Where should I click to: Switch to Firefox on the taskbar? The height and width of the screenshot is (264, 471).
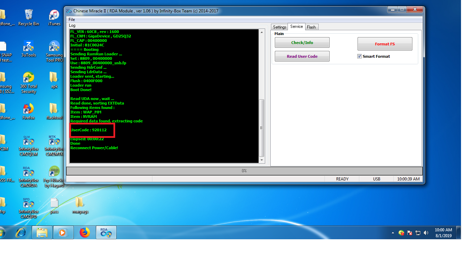(84, 233)
